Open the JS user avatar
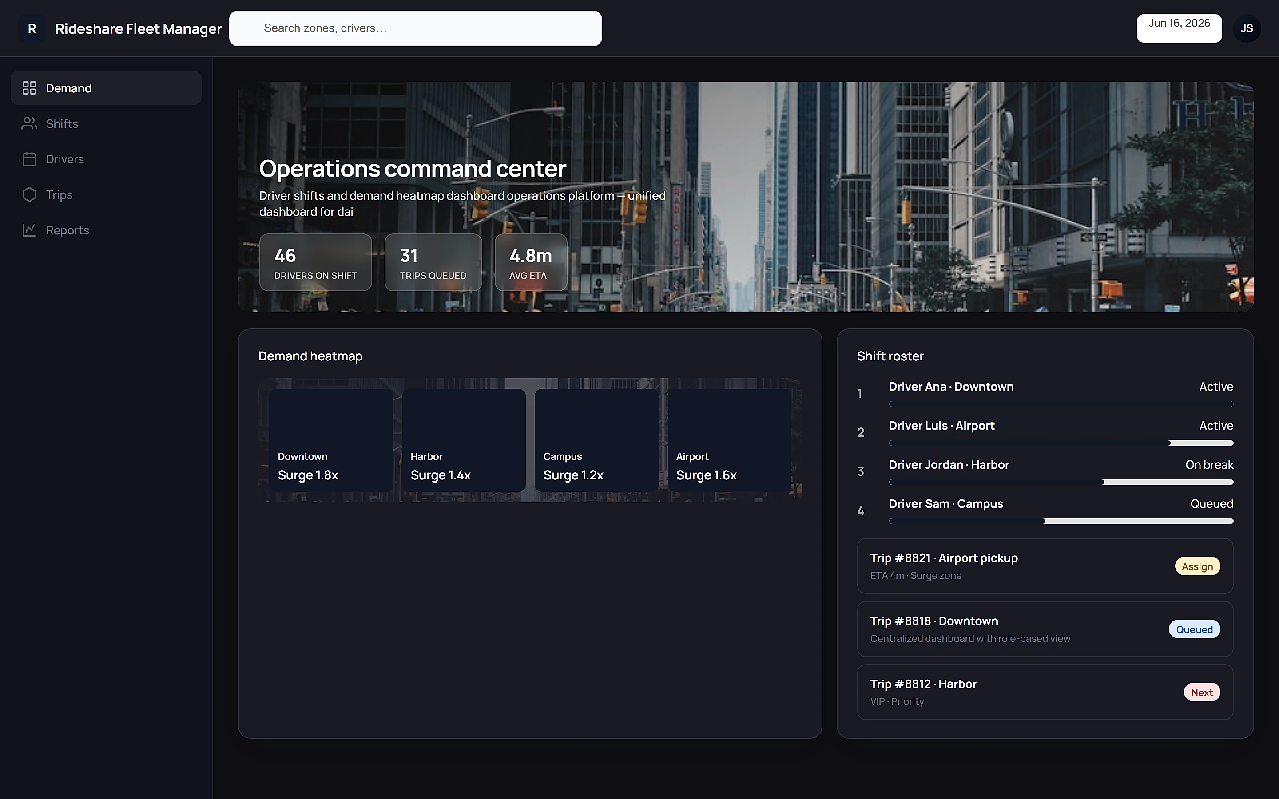The width and height of the screenshot is (1279, 799). click(x=1246, y=28)
